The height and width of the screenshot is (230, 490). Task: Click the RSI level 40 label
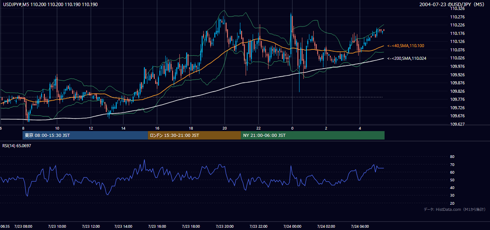pos(452,187)
